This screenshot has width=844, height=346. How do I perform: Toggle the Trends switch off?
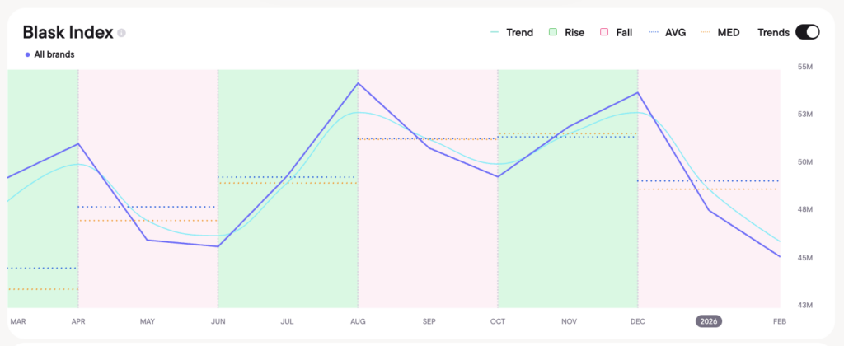coord(807,32)
